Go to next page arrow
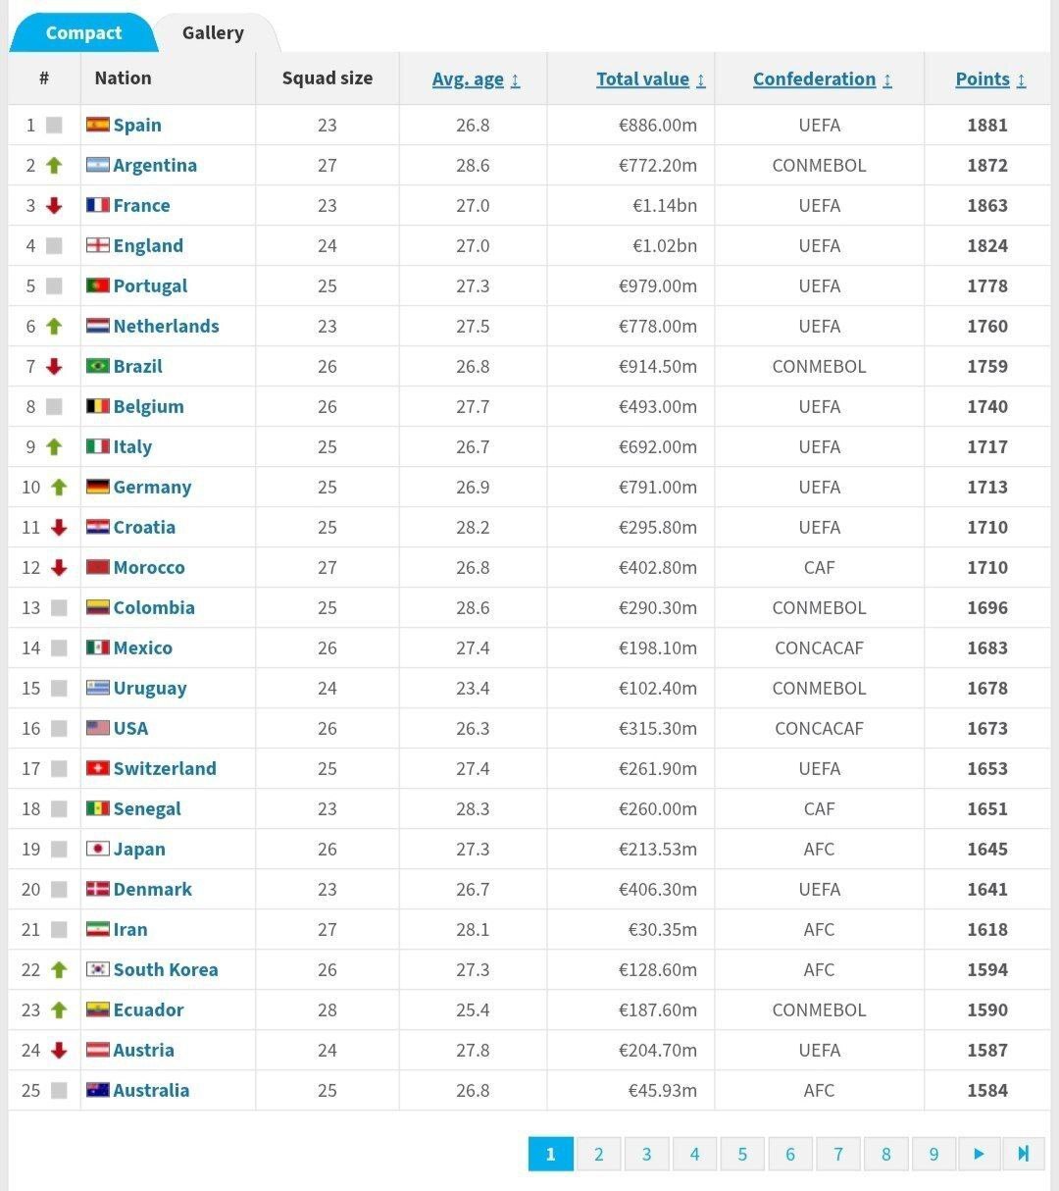 tap(979, 1154)
